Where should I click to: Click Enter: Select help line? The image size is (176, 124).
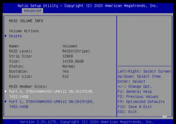(x=132, y=82)
